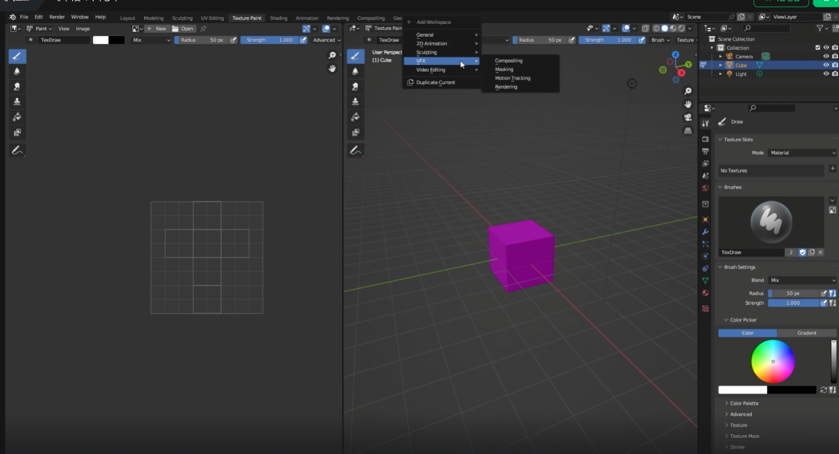
Task: Open Advanced popover in image editor header
Action: coord(326,40)
